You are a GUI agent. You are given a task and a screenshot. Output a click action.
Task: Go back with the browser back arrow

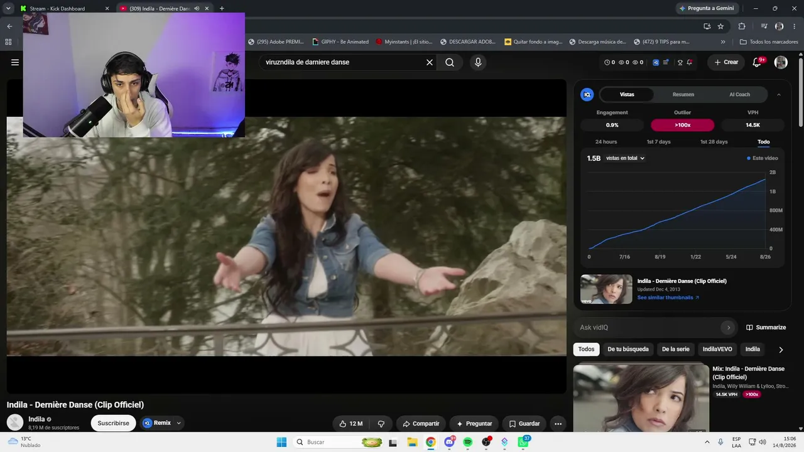tap(9, 26)
